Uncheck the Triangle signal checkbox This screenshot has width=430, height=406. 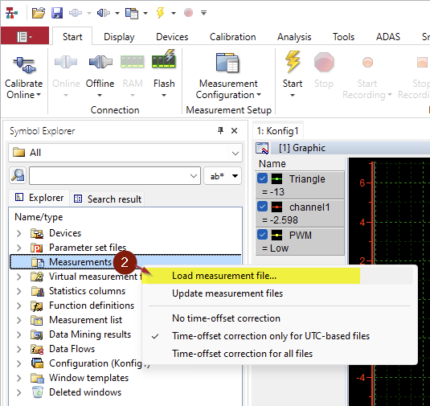[x=263, y=178]
